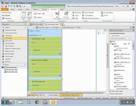The width and height of the screenshot is (136, 106).
Task: Click the Add Connection icon
Action: (57, 14)
